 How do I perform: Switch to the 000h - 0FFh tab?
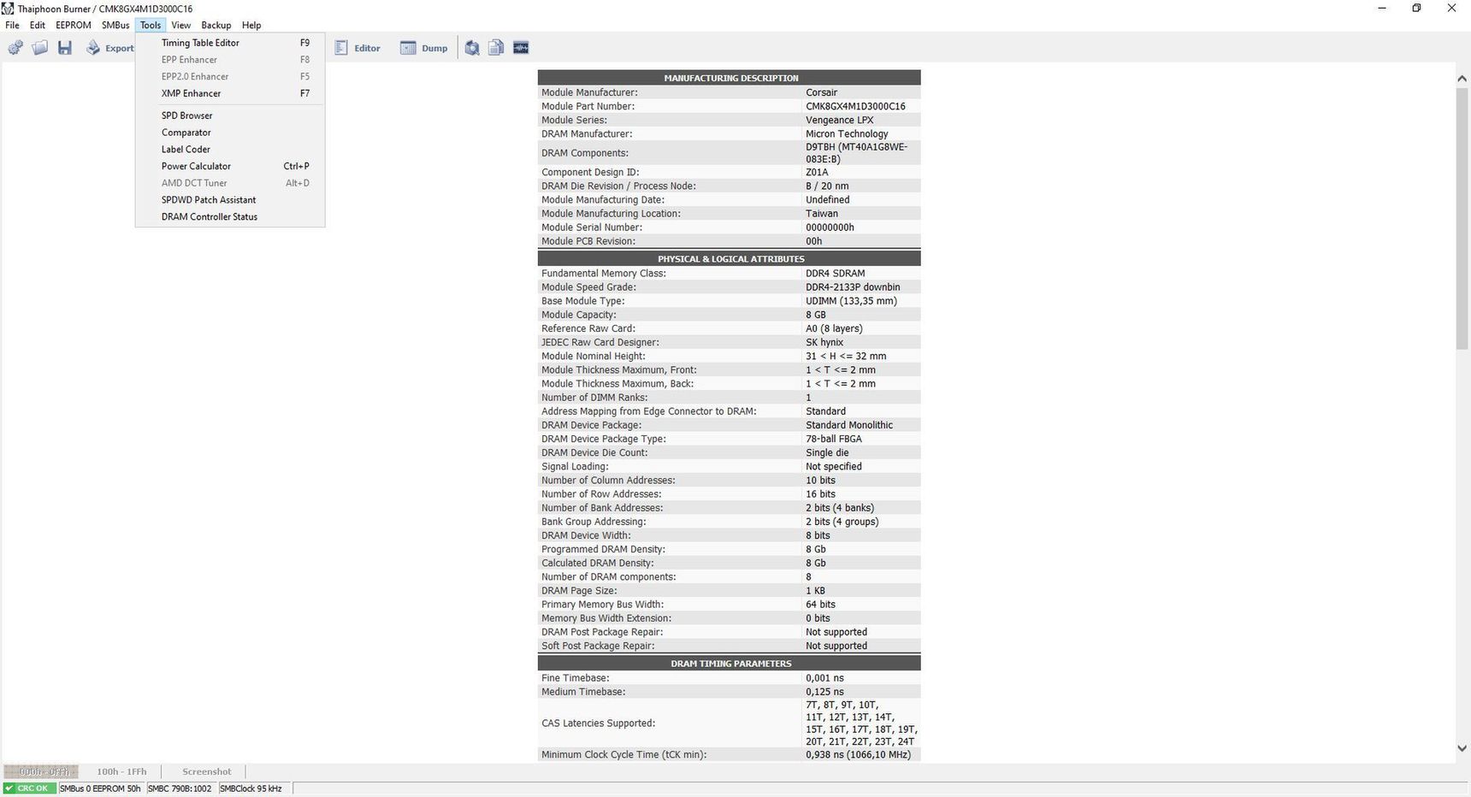point(41,771)
